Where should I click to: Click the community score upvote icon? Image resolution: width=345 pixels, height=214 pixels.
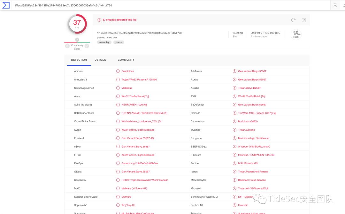click(87, 46)
